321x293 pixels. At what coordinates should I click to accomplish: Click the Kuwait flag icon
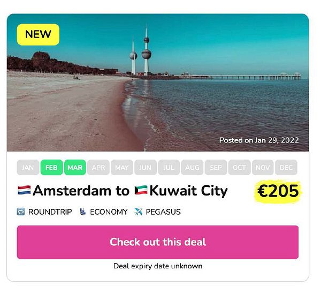pyautogui.click(x=141, y=190)
